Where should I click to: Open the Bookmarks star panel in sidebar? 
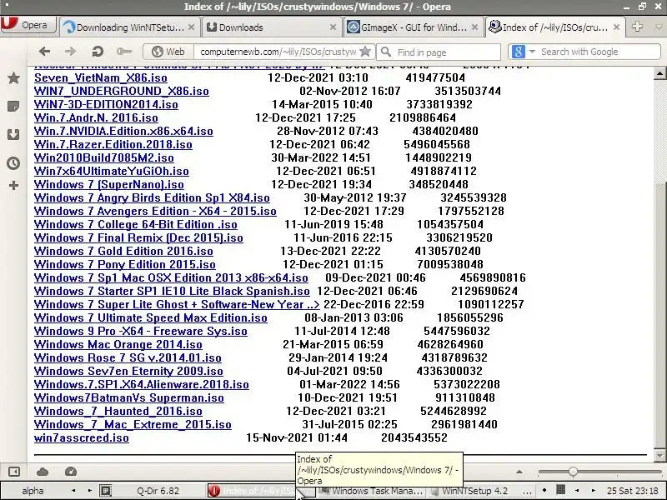point(13,77)
